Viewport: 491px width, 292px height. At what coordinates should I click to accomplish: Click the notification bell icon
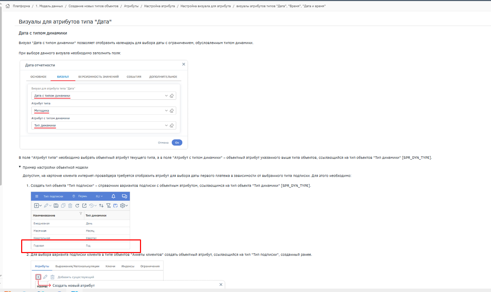click(x=113, y=196)
